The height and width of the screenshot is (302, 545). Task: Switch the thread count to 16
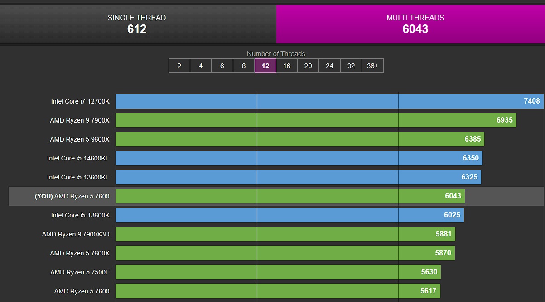[x=287, y=66]
